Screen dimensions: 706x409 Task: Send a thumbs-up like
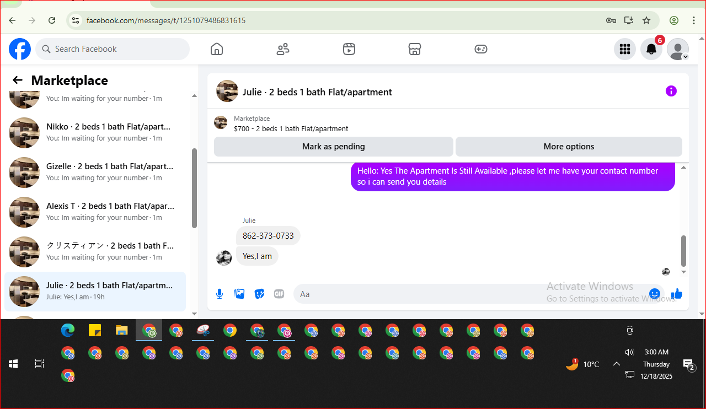pyautogui.click(x=677, y=294)
